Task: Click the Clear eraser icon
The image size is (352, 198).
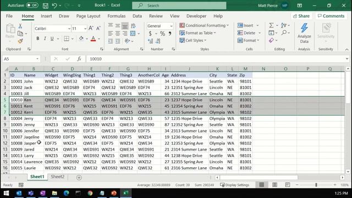Action: coord(271,40)
